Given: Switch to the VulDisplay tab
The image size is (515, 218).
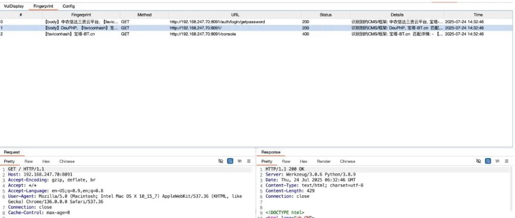Looking at the screenshot, I should 14,6.
